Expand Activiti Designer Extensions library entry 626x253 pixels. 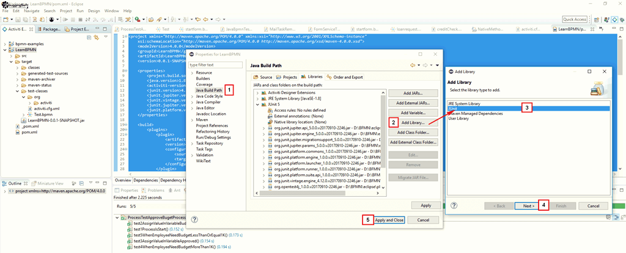(x=257, y=92)
